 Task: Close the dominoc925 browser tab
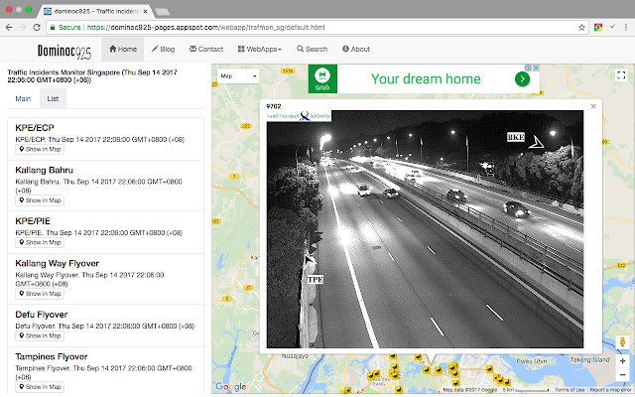pos(145,11)
